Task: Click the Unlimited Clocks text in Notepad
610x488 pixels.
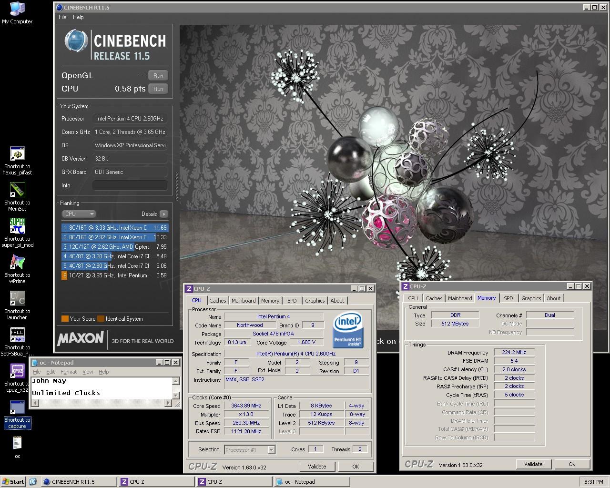Action: coord(66,393)
